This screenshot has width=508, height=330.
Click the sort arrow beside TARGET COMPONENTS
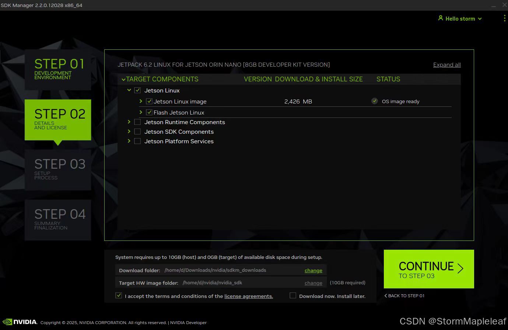point(123,79)
